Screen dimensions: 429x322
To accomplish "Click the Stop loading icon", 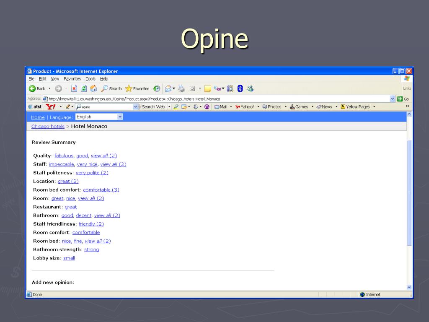I will click(x=74, y=88).
